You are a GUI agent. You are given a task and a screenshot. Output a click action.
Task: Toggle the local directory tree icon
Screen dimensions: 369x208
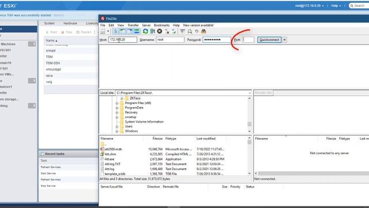pyautogui.click(x=123, y=31)
